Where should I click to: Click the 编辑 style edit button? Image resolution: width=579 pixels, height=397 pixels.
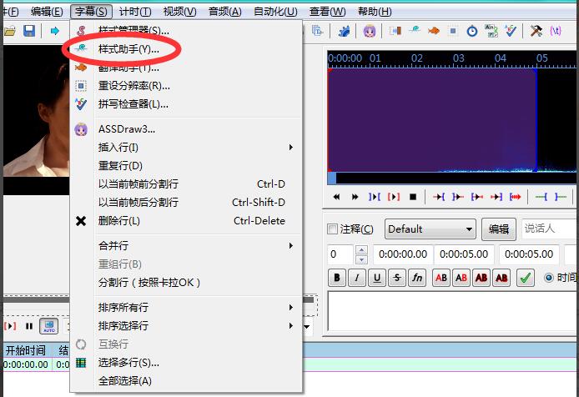pos(499,229)
